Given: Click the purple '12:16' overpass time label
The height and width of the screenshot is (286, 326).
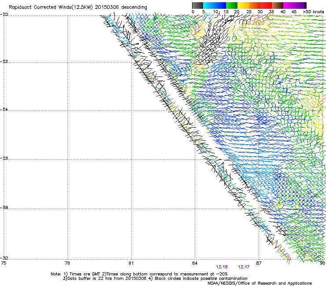Looking at the screenshot, I should point(222,267).
